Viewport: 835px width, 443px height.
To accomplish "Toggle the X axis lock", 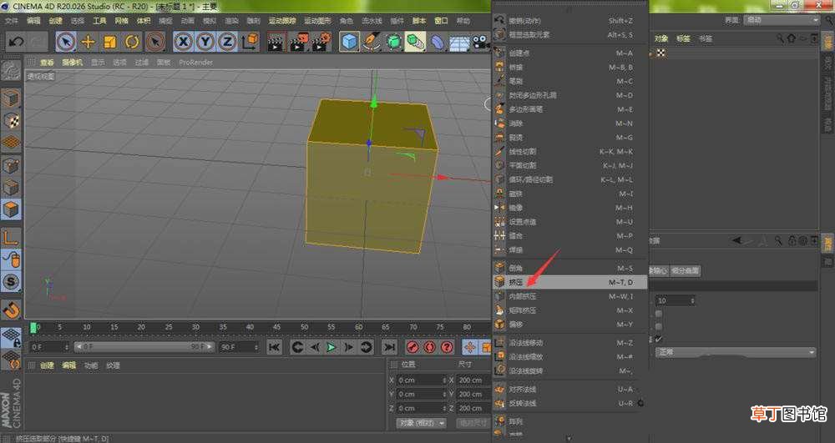I will pos(183,42).
